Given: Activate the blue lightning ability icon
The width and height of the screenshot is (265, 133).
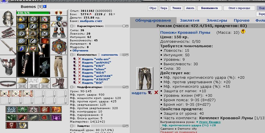Looking at the screenshot, I should click(x=11, y=109).
